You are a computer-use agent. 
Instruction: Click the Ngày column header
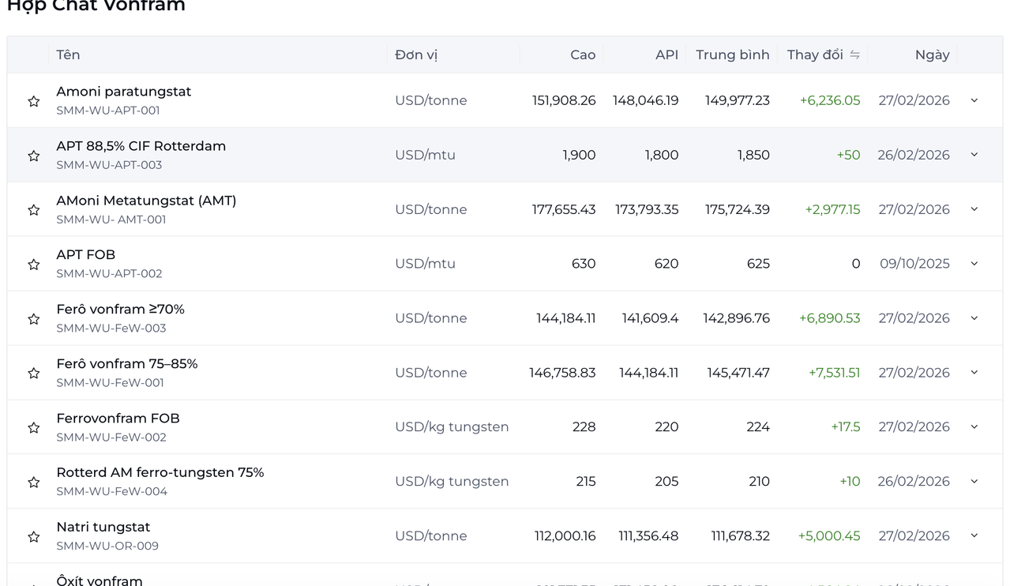[x=932, y=54]
